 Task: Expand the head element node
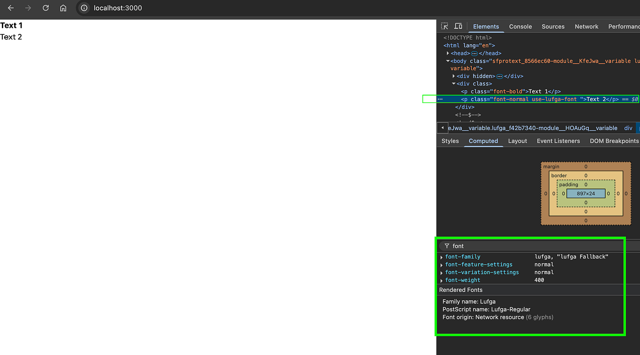click(x=448, y=54)
